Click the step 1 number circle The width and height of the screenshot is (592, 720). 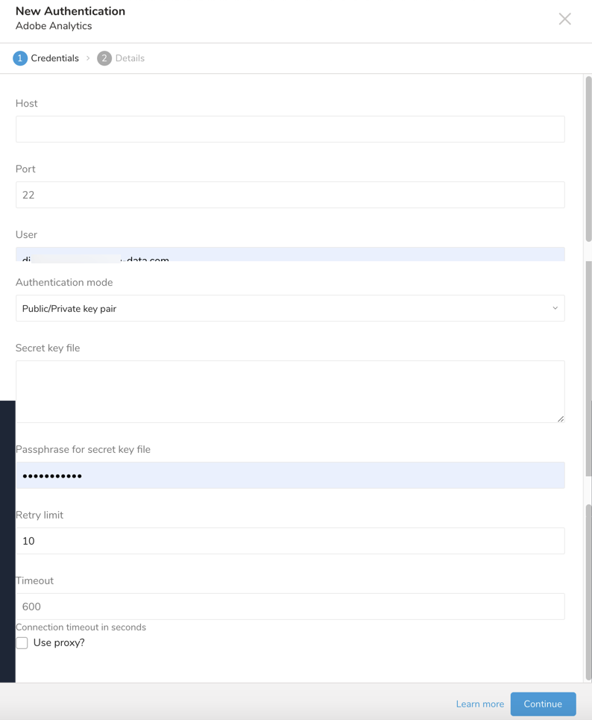point(20,58)
